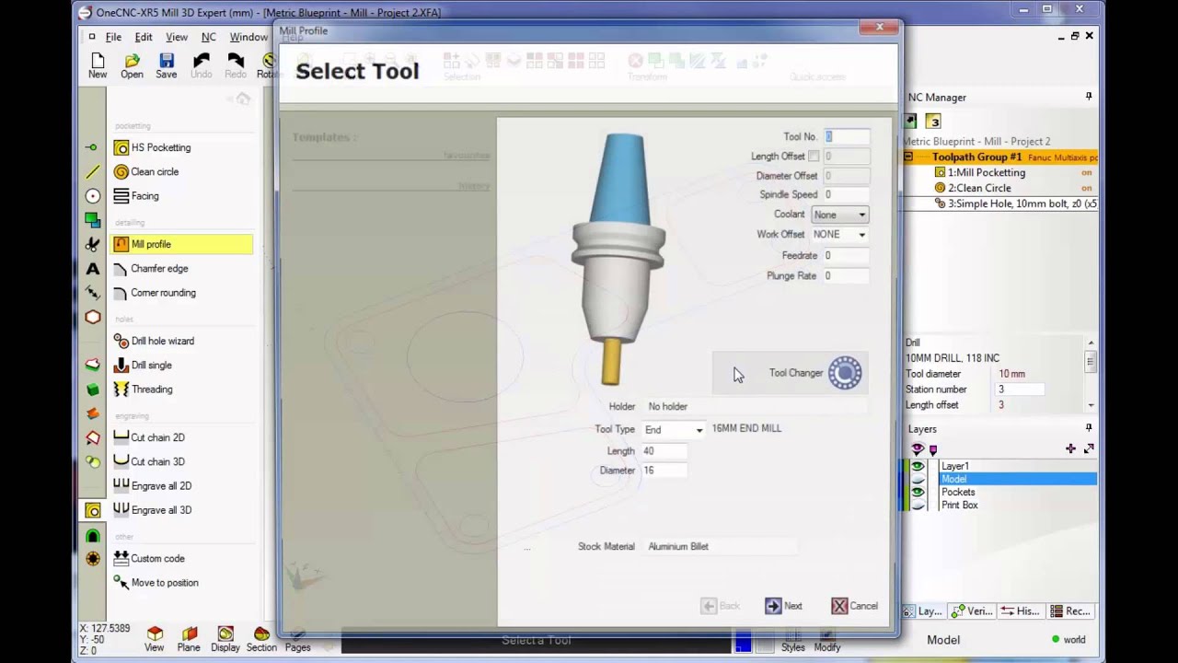The width and height of the screenshot is (1178, 663).
Task: Toggle all layers eye icon in Layers header
Action: [x=918, y=448]
